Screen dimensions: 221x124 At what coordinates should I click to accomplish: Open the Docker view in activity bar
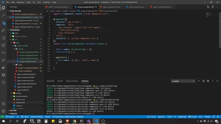(x=3, y=68)
